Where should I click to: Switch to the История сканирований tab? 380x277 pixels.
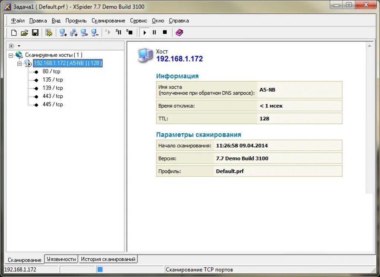click(x=108, y=259)
